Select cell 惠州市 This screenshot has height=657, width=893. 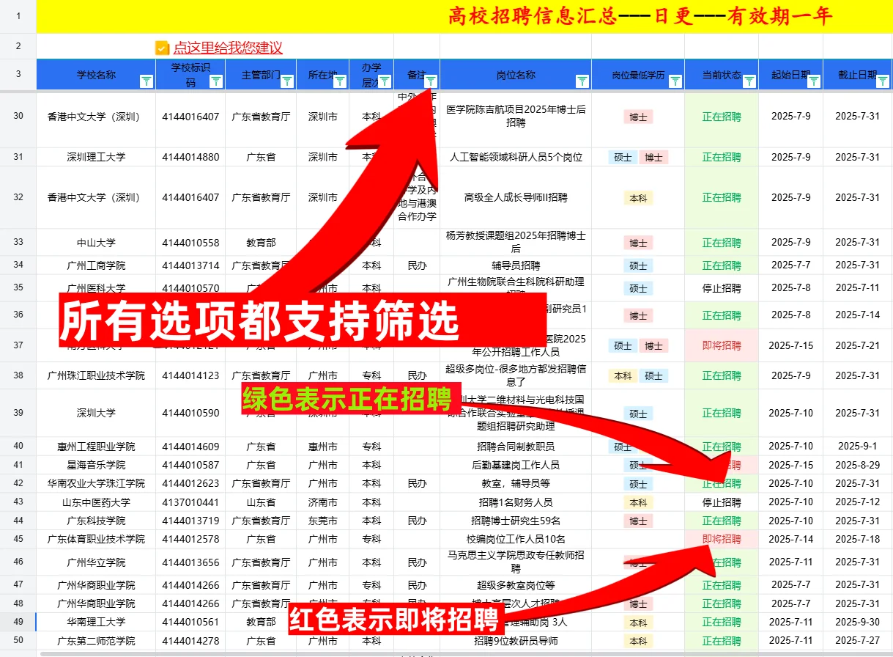coord(323,447)
